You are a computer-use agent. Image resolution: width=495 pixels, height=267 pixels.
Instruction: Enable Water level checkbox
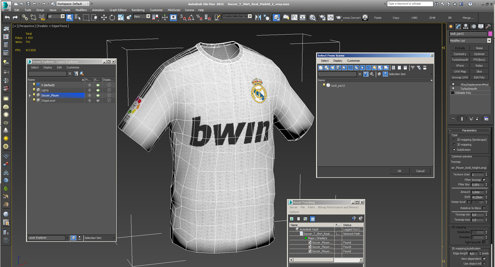(469, 202)
